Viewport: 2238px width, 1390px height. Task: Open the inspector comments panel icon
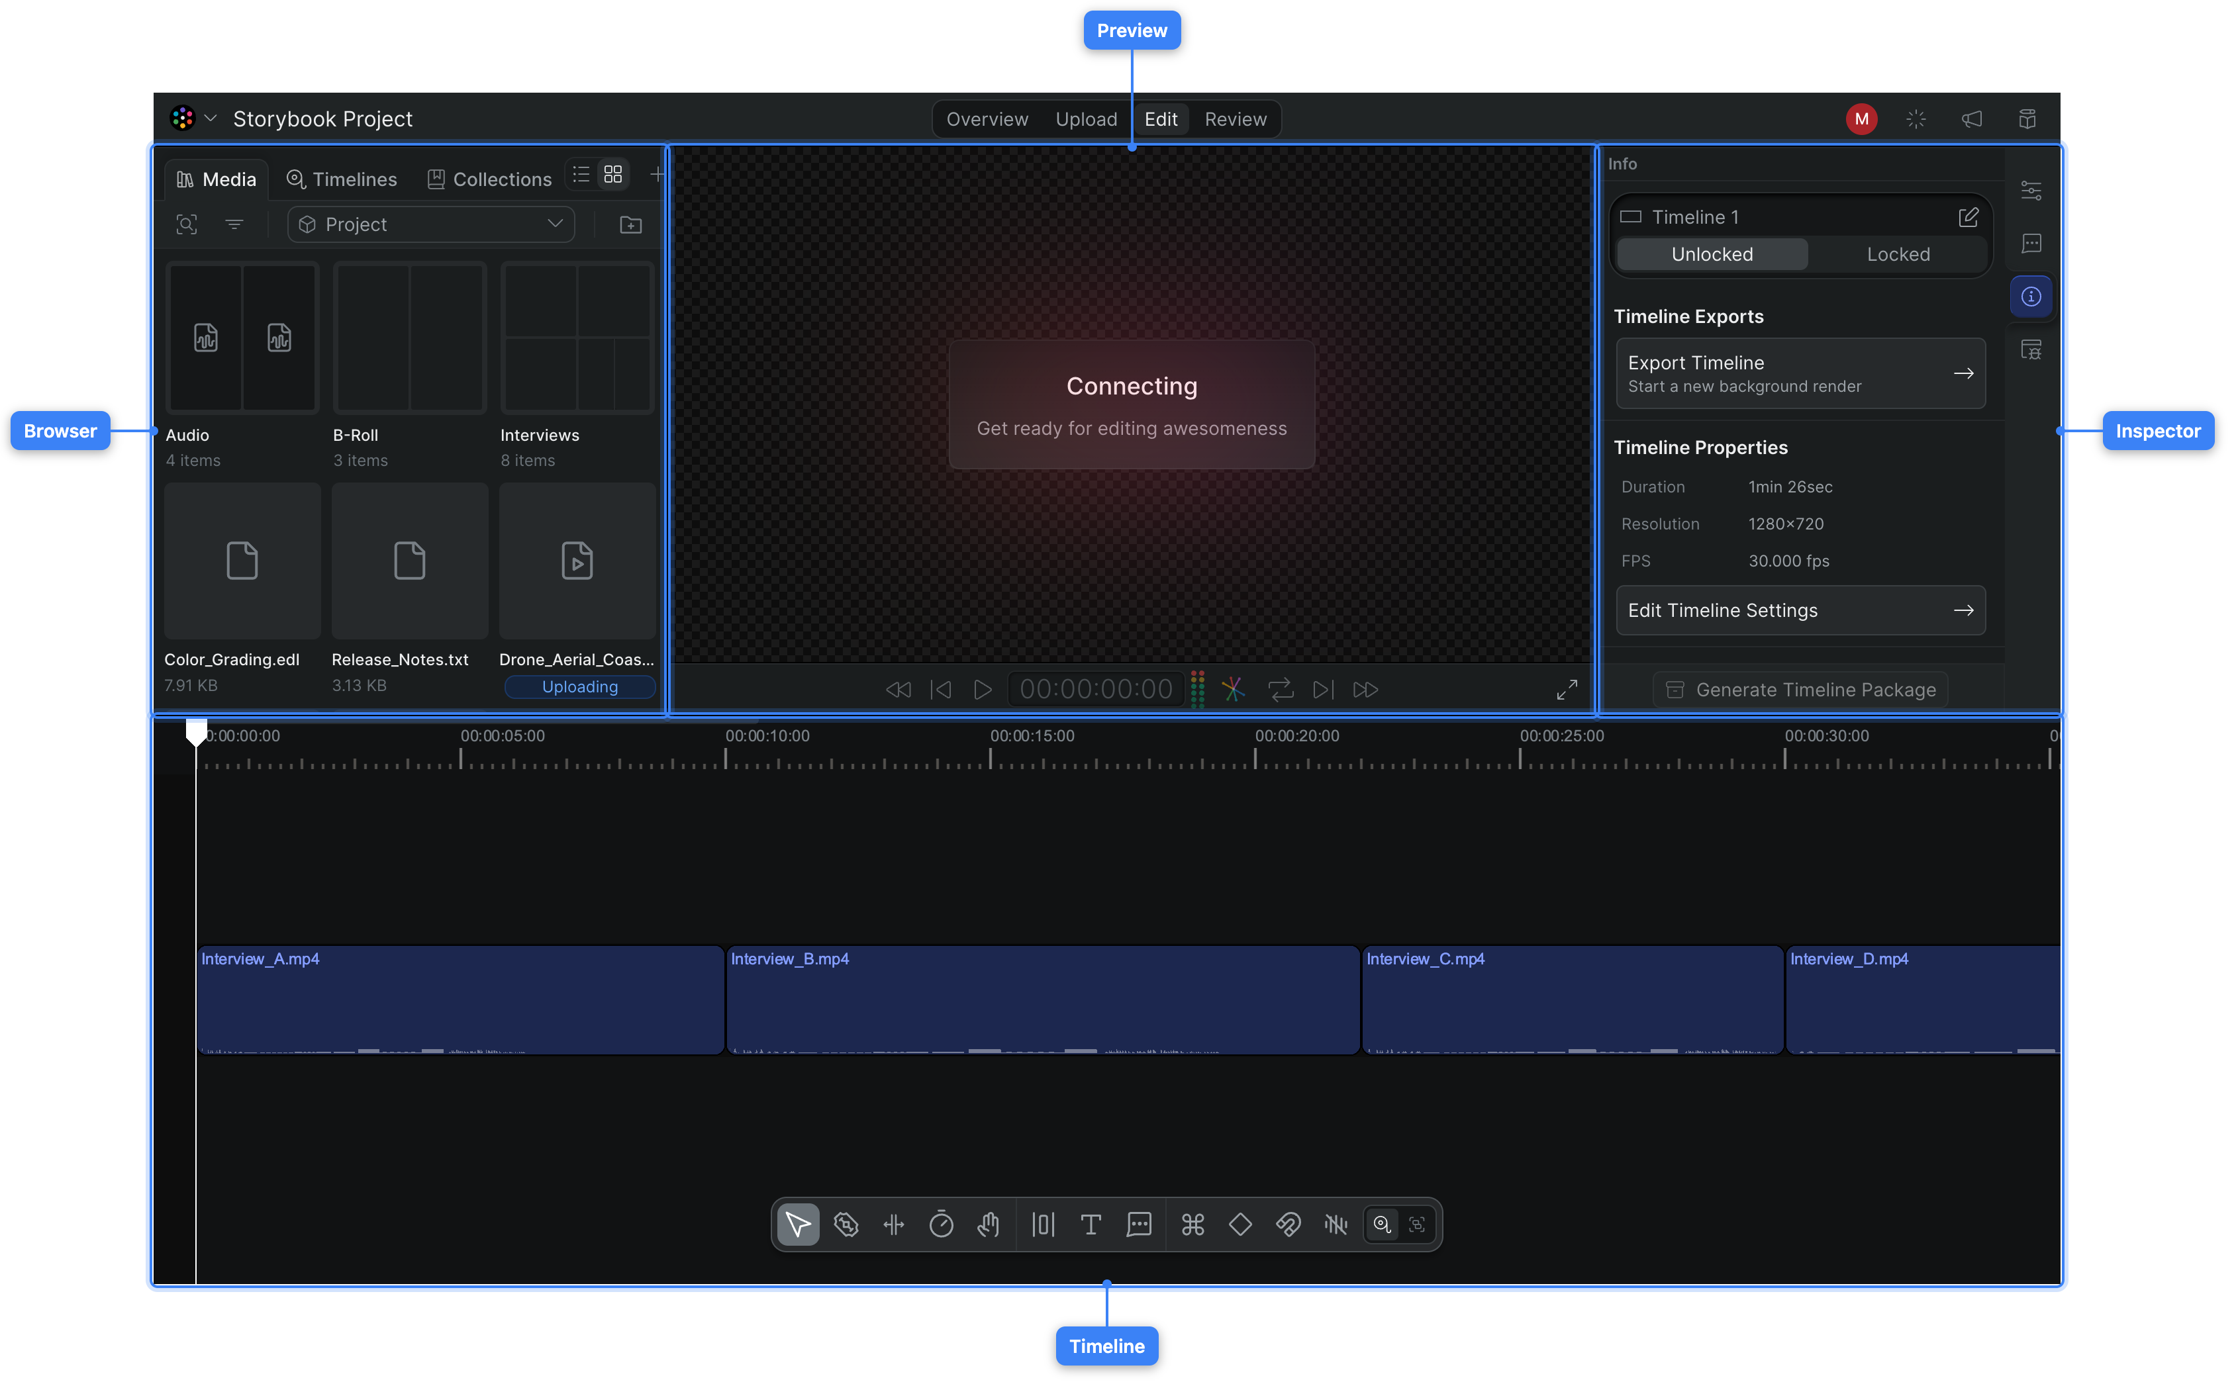tap(2031, 244)
